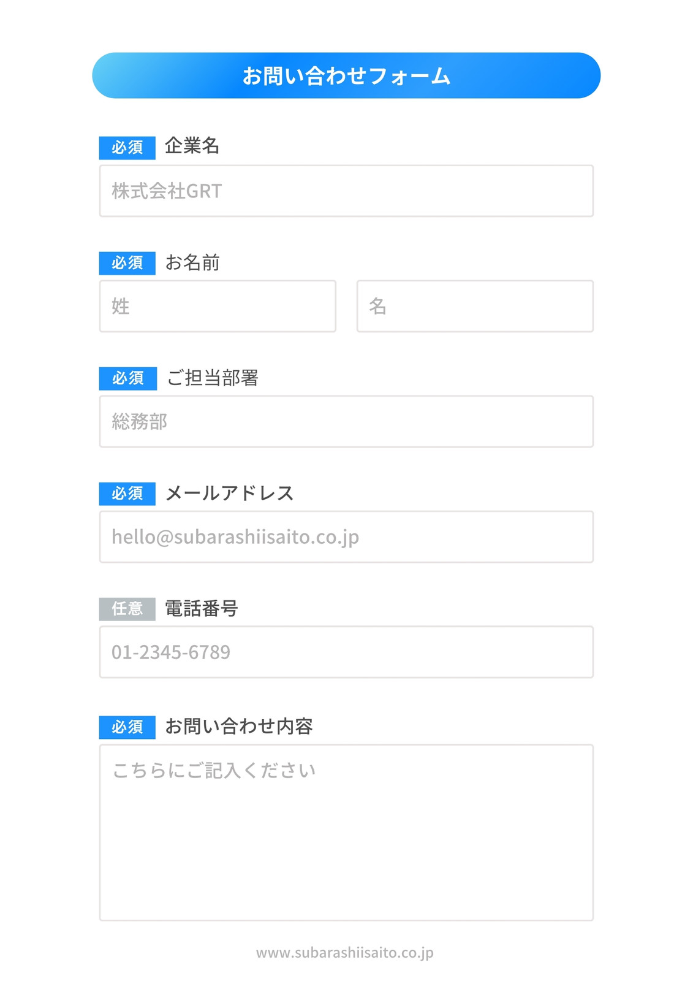Click the 必須 badge beside メールアドレス
Viewport: 693px width, 981px height.
point(127,494)
